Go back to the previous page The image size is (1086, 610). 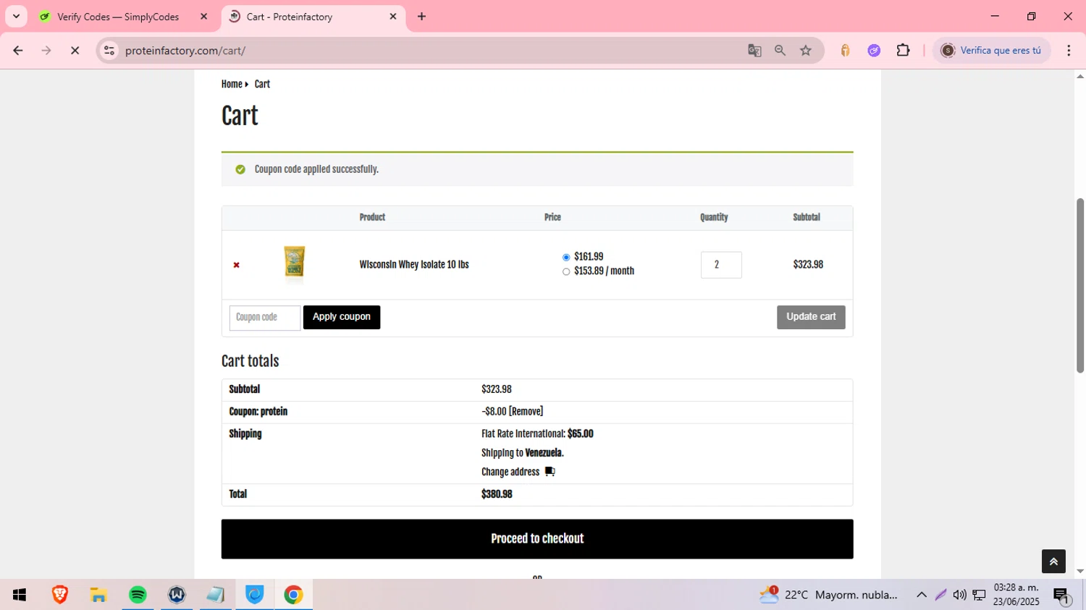point(18,51)
